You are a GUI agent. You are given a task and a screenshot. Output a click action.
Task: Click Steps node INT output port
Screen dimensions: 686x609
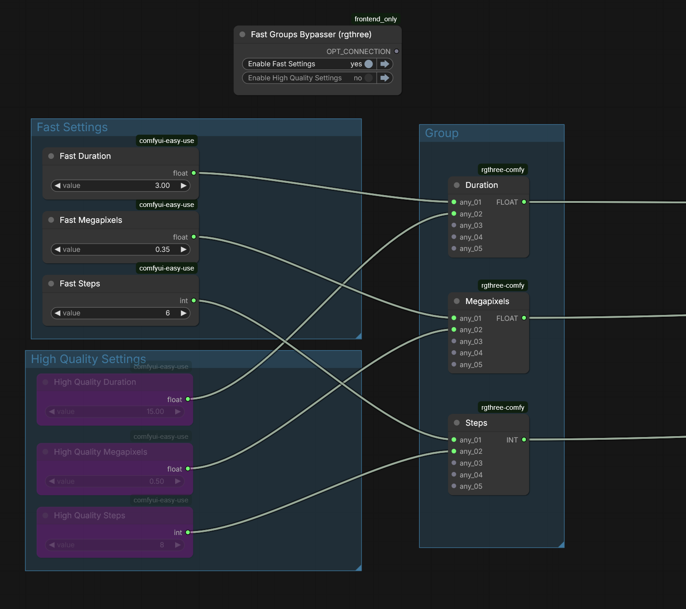524,440
